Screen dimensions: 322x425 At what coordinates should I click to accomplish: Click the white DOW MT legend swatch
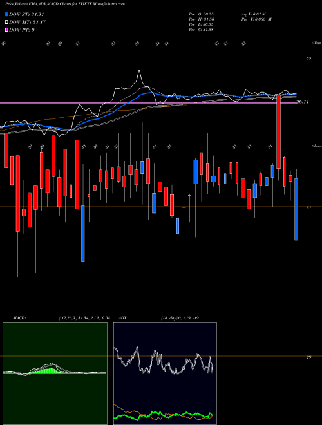[x=6, y=22]
